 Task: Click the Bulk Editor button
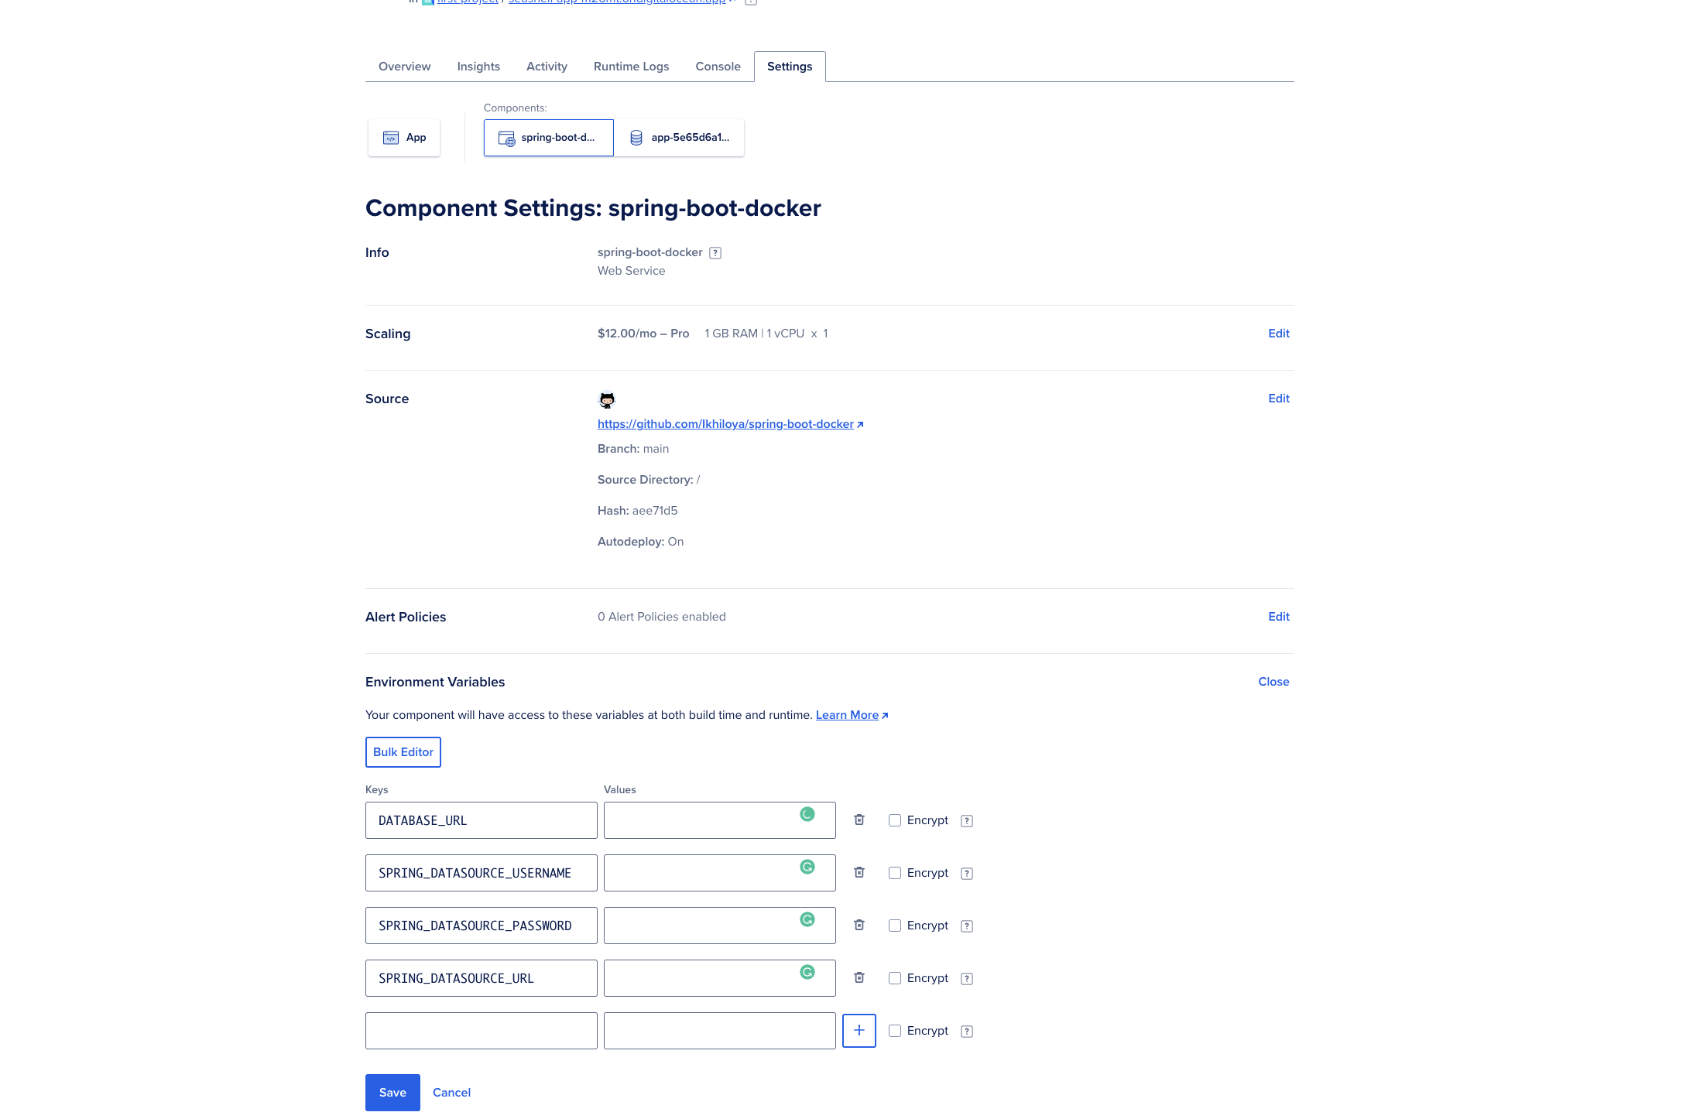pyautogui.click(x=403, y=752)
